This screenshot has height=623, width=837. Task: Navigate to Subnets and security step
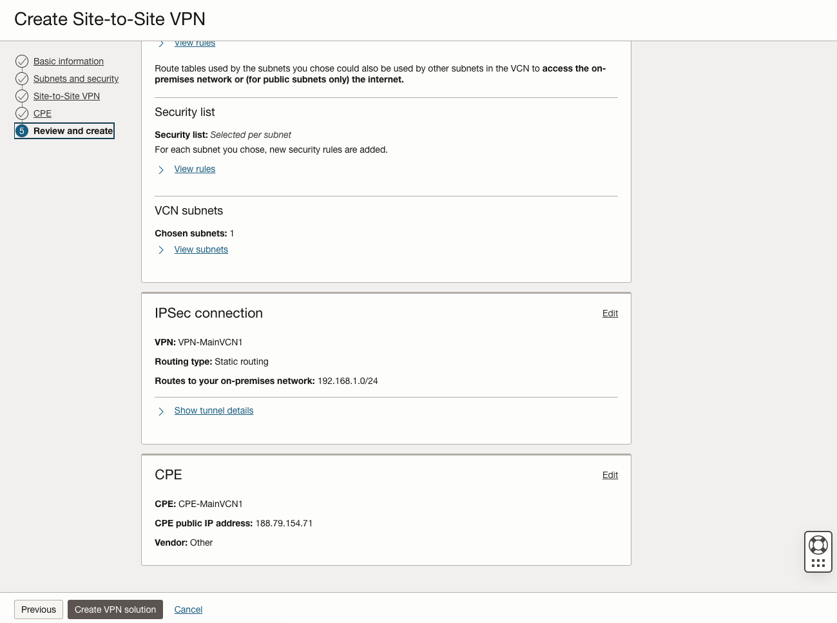(x=76, y=79)
